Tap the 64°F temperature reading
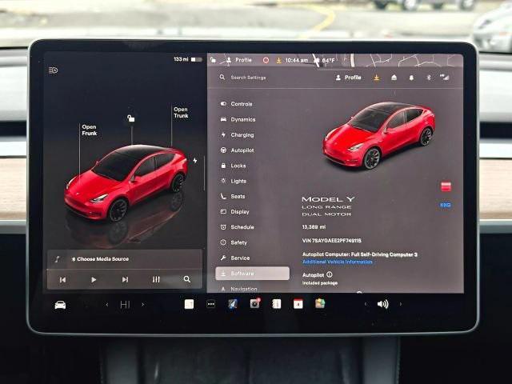 (328, 61)
